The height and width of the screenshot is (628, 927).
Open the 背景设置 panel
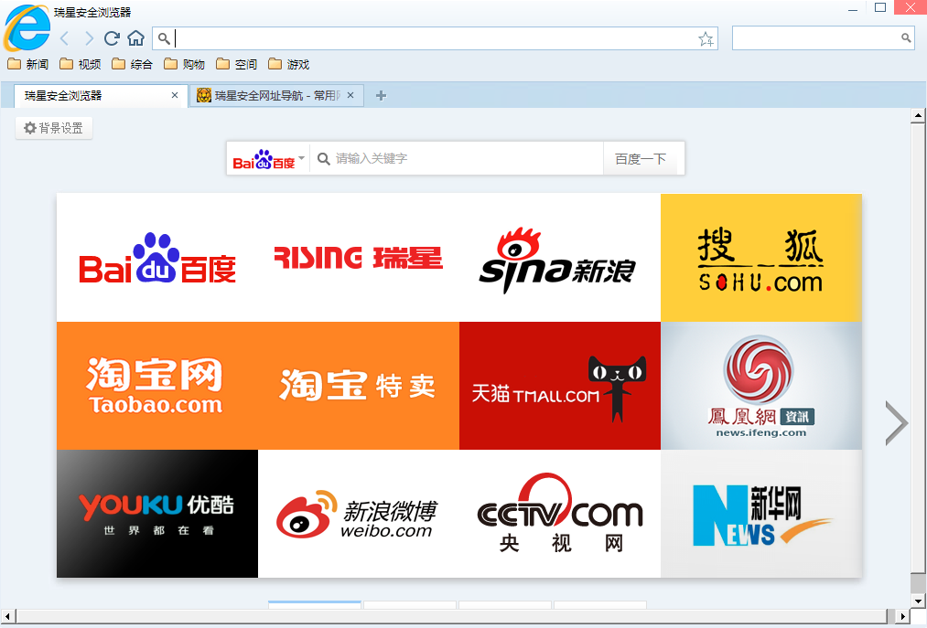[53, 128]
